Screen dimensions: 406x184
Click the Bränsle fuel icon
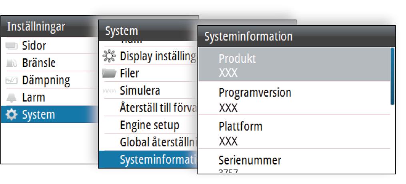[x=12, y=63]
